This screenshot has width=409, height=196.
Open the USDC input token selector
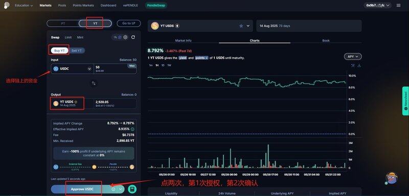pyautogui.click(x=72, y=69)
